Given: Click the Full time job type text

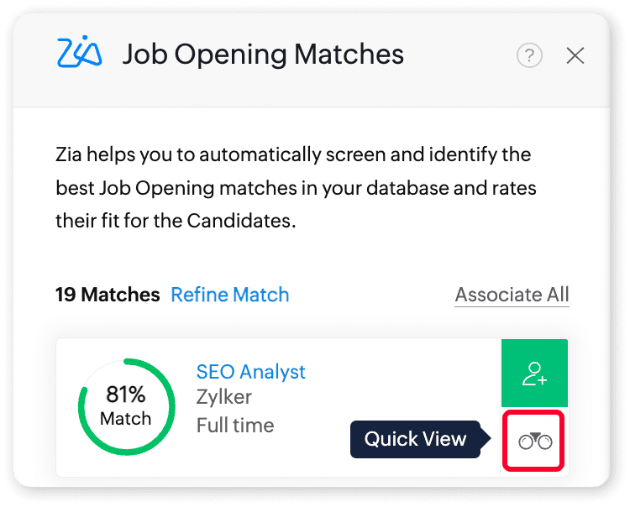Looking at the screenshot, I should [235, 425].
